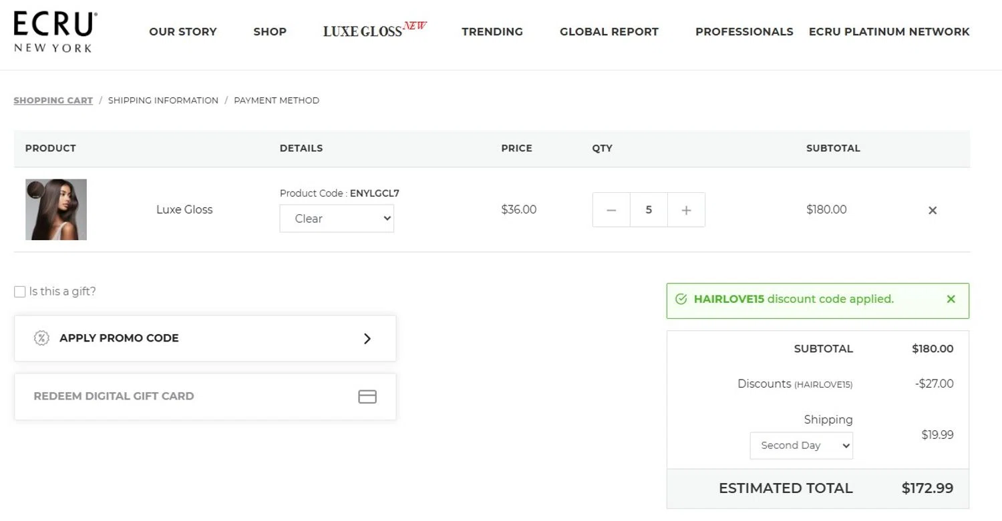Click Apply Promo Code label

tap(119, 338)
